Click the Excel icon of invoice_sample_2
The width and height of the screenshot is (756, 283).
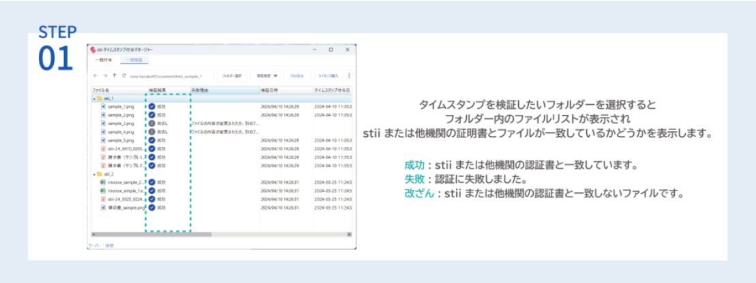pos(103,182)
